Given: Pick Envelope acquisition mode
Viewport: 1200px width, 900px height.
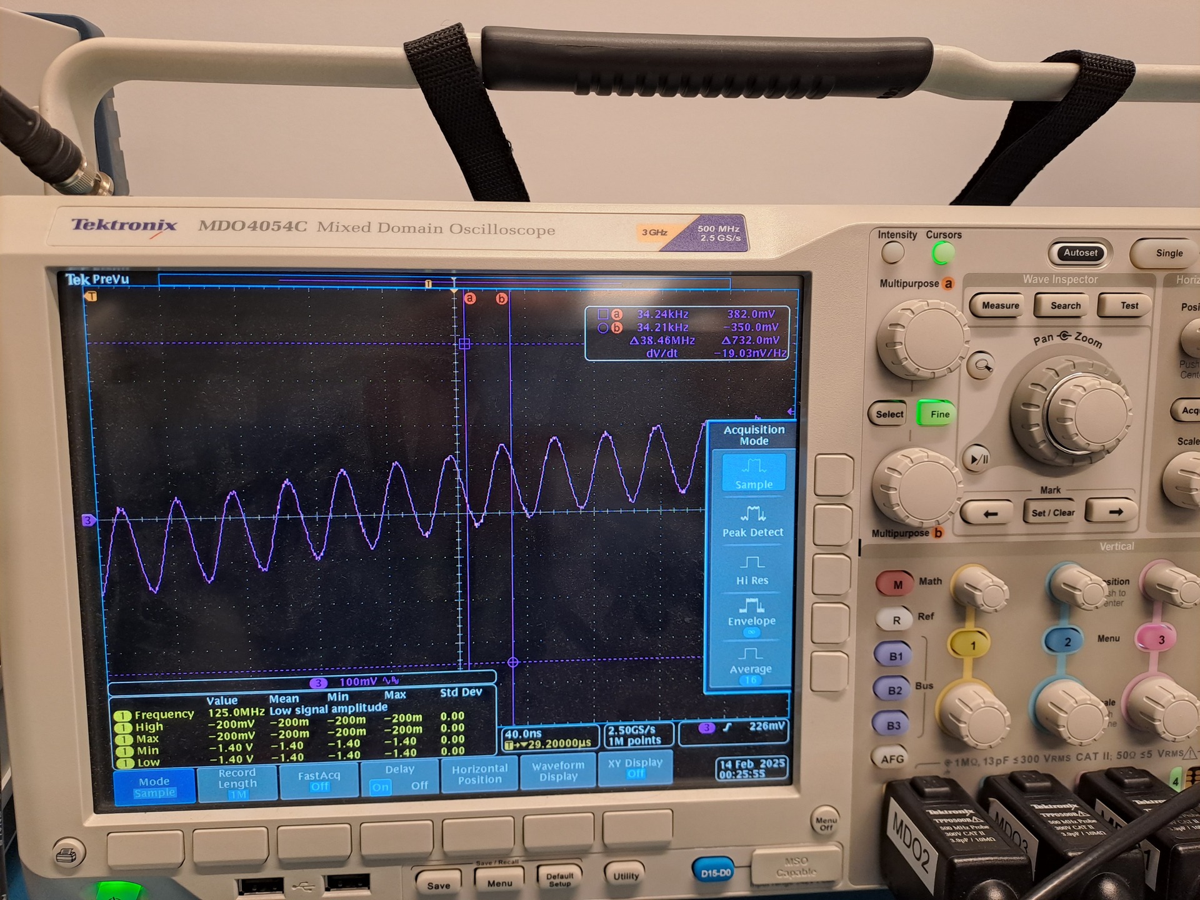Looking at the screenshot, I should coord(751,614).
